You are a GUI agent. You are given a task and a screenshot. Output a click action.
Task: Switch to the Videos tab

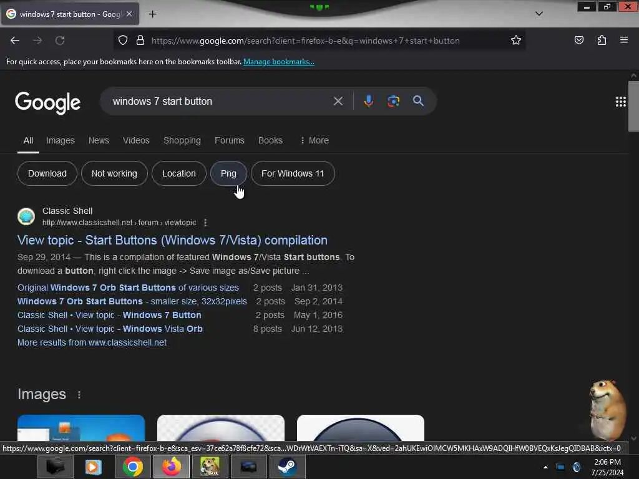tap(136, 140)
